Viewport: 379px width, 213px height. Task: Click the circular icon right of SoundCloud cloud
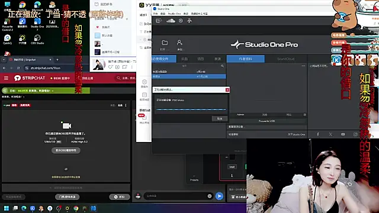pyautogui.click(x=181, y=21)
